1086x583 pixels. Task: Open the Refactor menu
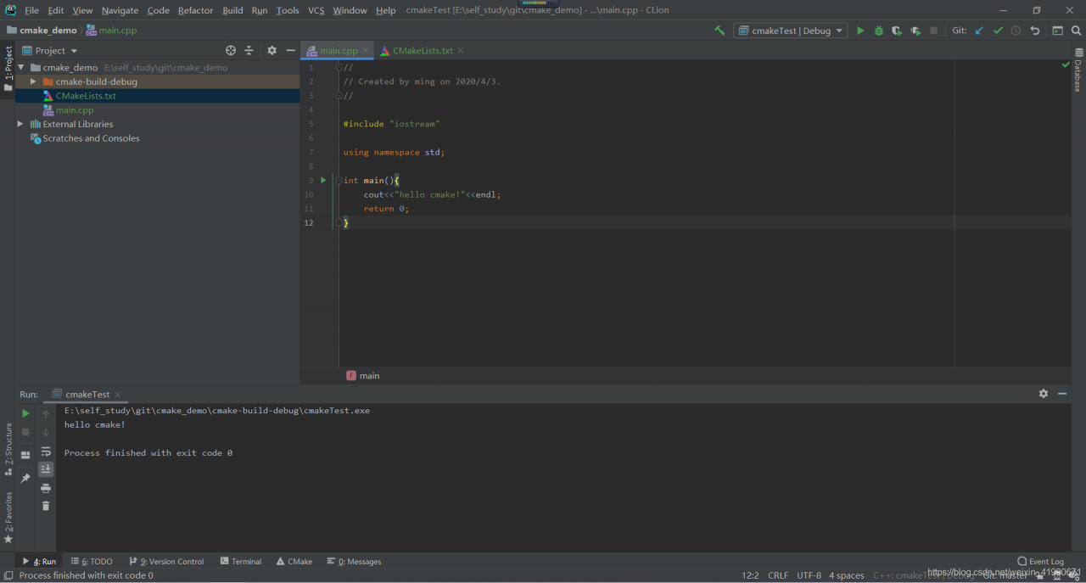(x=195, y=10)
